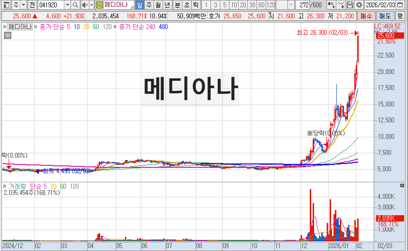The height and width of the screenshot is (251, 408).
Task: Open the stock code history dropdown
Action: [67, 5]
